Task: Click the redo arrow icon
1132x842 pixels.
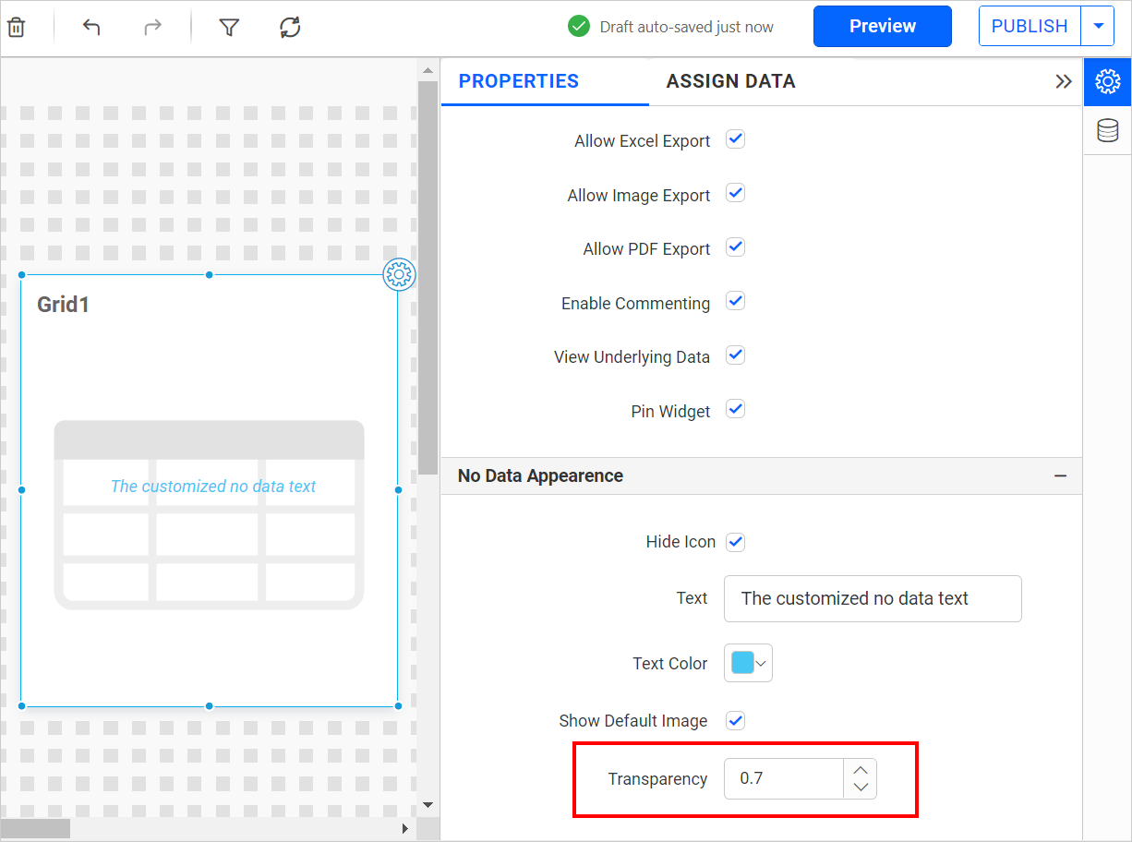Action: (152, 27)
